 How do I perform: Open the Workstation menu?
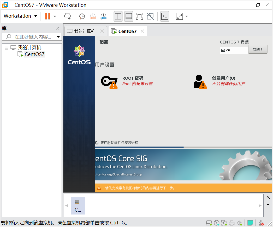pos(20,16)
